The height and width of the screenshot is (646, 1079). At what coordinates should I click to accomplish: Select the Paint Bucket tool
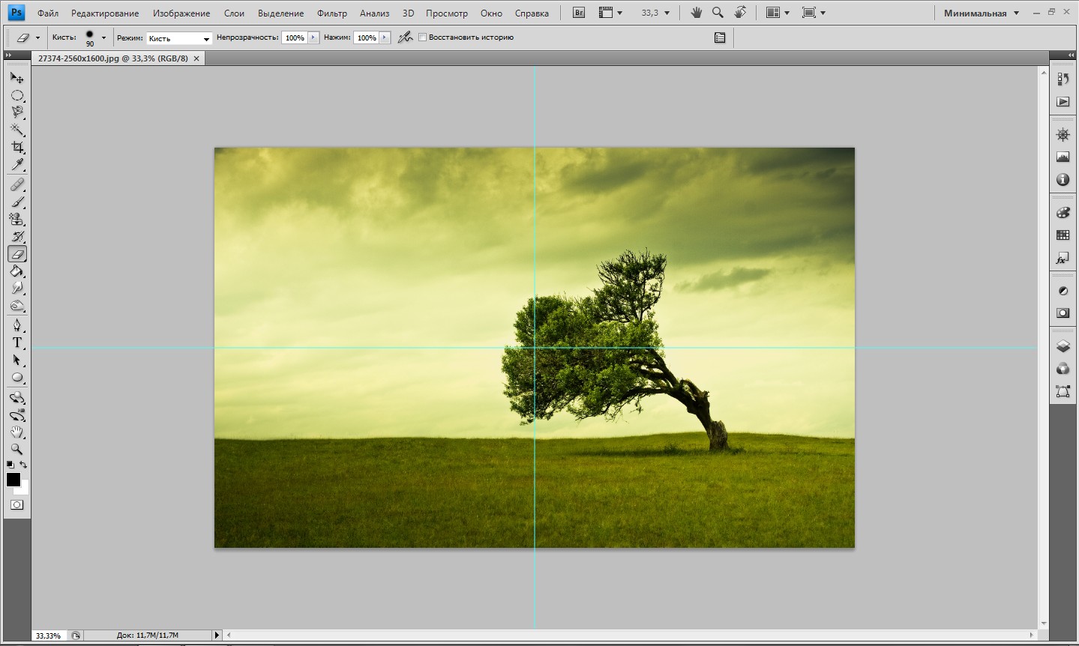pyautogui.click(x=16, y=271)
